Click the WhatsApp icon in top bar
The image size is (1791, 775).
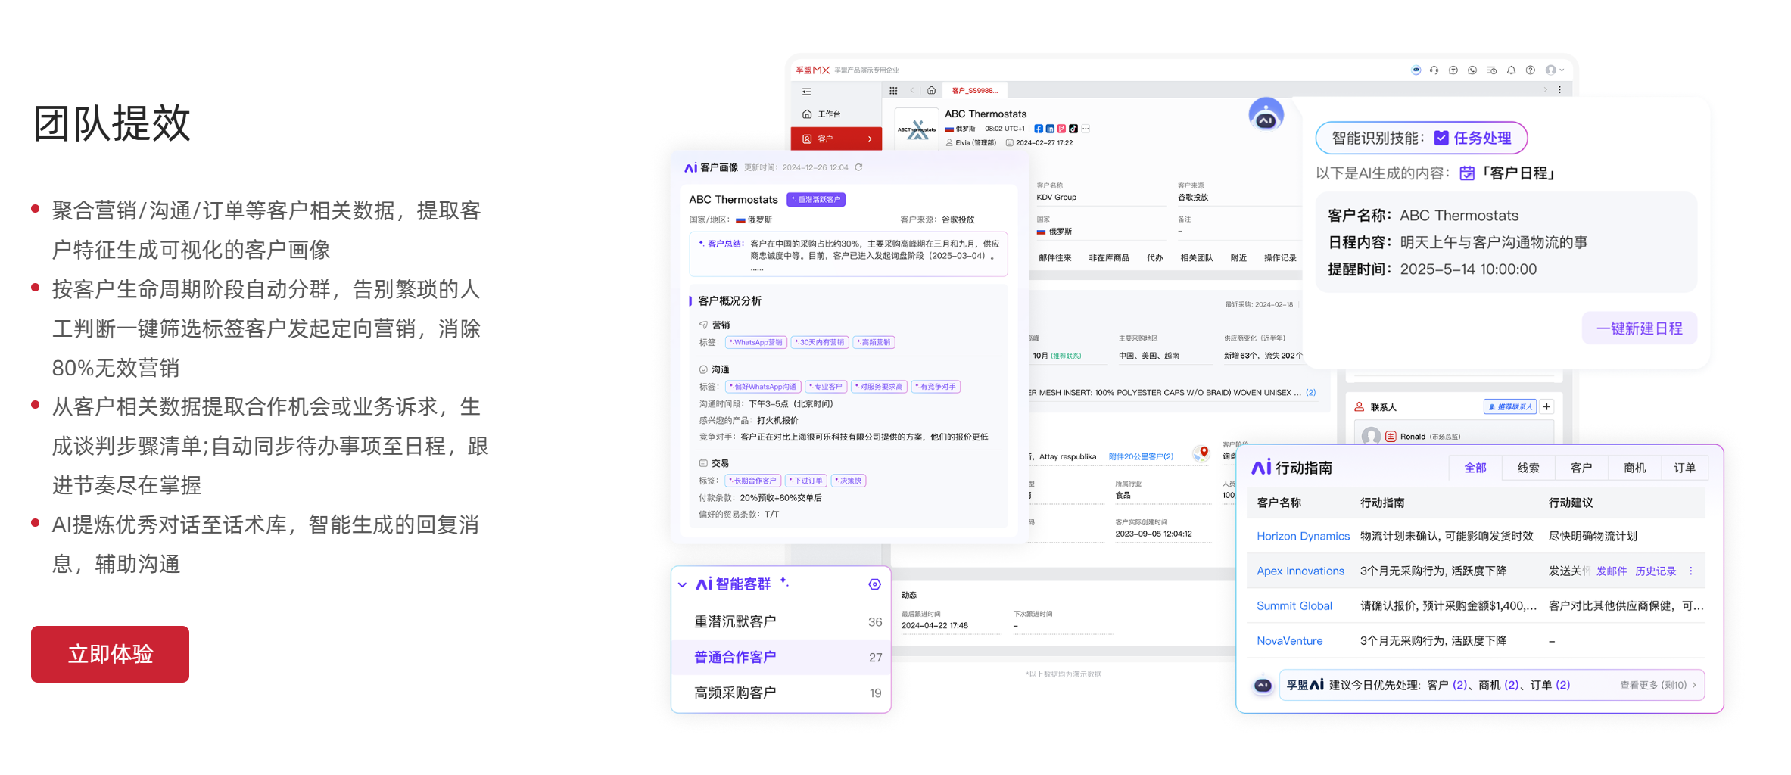tap(1472, 70)
